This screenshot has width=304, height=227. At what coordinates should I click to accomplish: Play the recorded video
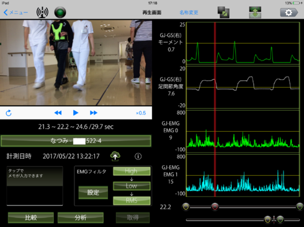tap(76, 113)
